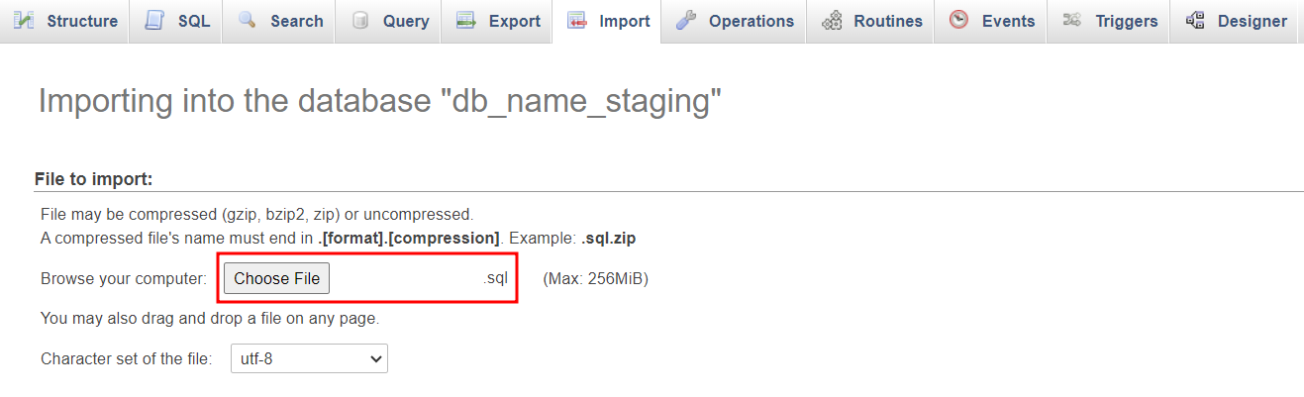Click the magnifier icon on Search tab

[248, 21]
